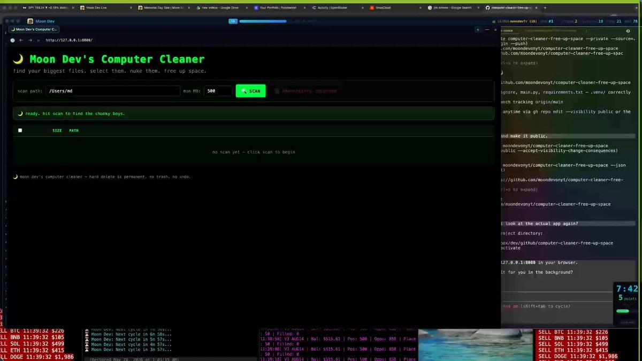
Task: Go forward with the browser forward arrow
Action: click(x=30, y=40)
